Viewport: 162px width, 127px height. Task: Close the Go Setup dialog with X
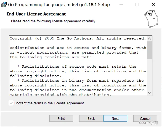[x=153, y=4]
